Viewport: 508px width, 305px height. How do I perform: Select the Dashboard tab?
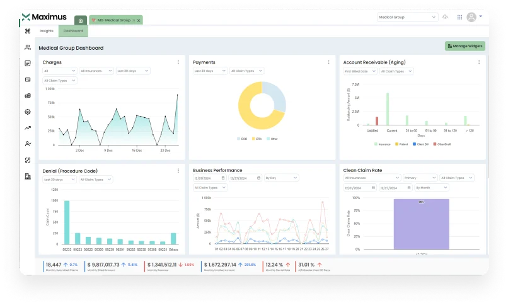point(73,31)
